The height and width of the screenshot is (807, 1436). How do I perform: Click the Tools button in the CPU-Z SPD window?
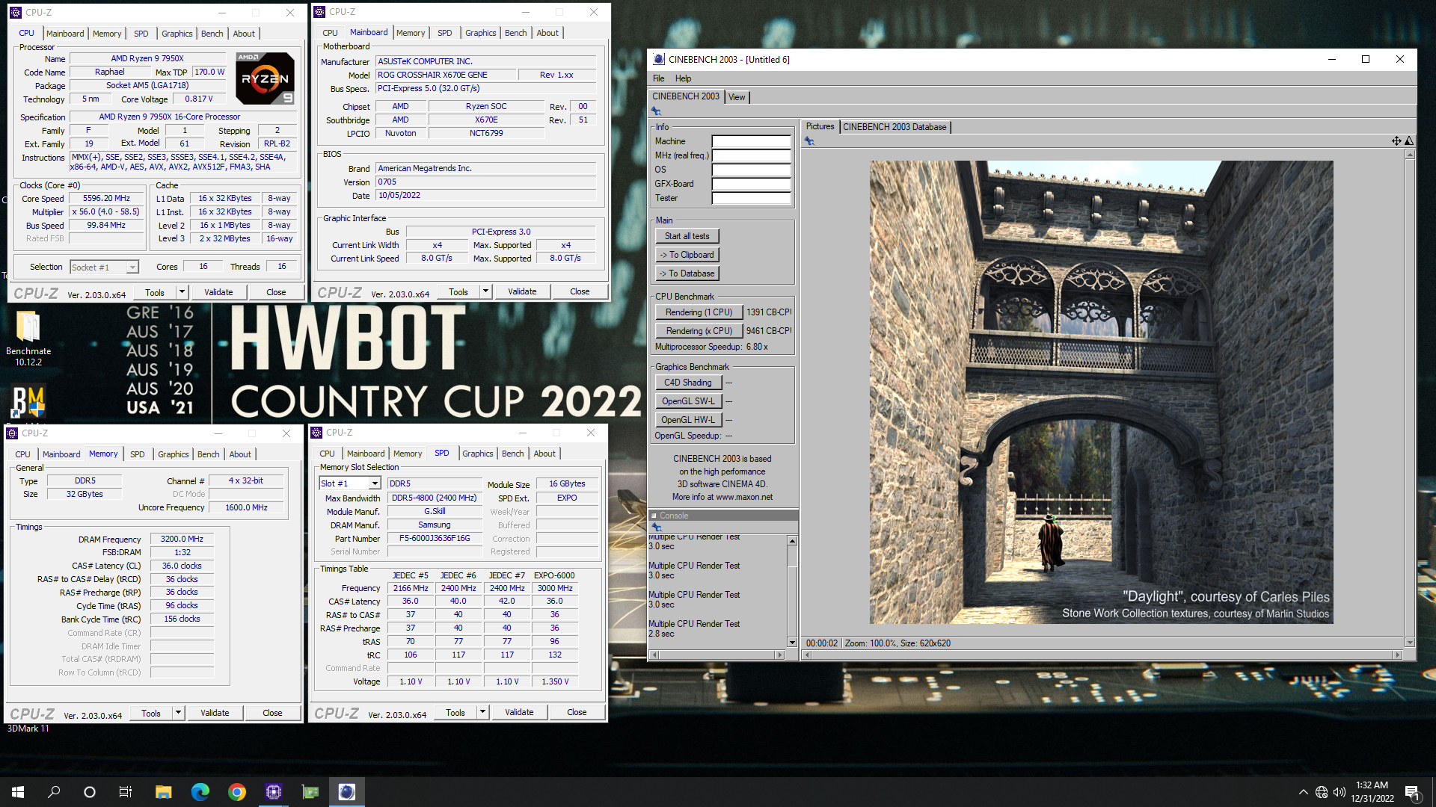click(455, 712)
